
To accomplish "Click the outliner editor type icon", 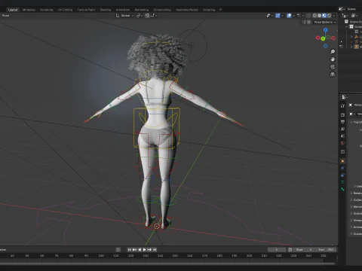I will point(346,16).
